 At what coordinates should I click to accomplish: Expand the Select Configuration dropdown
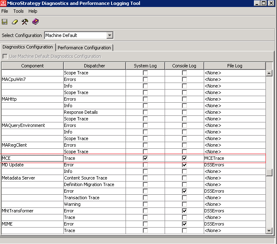(x=109, y=35)
